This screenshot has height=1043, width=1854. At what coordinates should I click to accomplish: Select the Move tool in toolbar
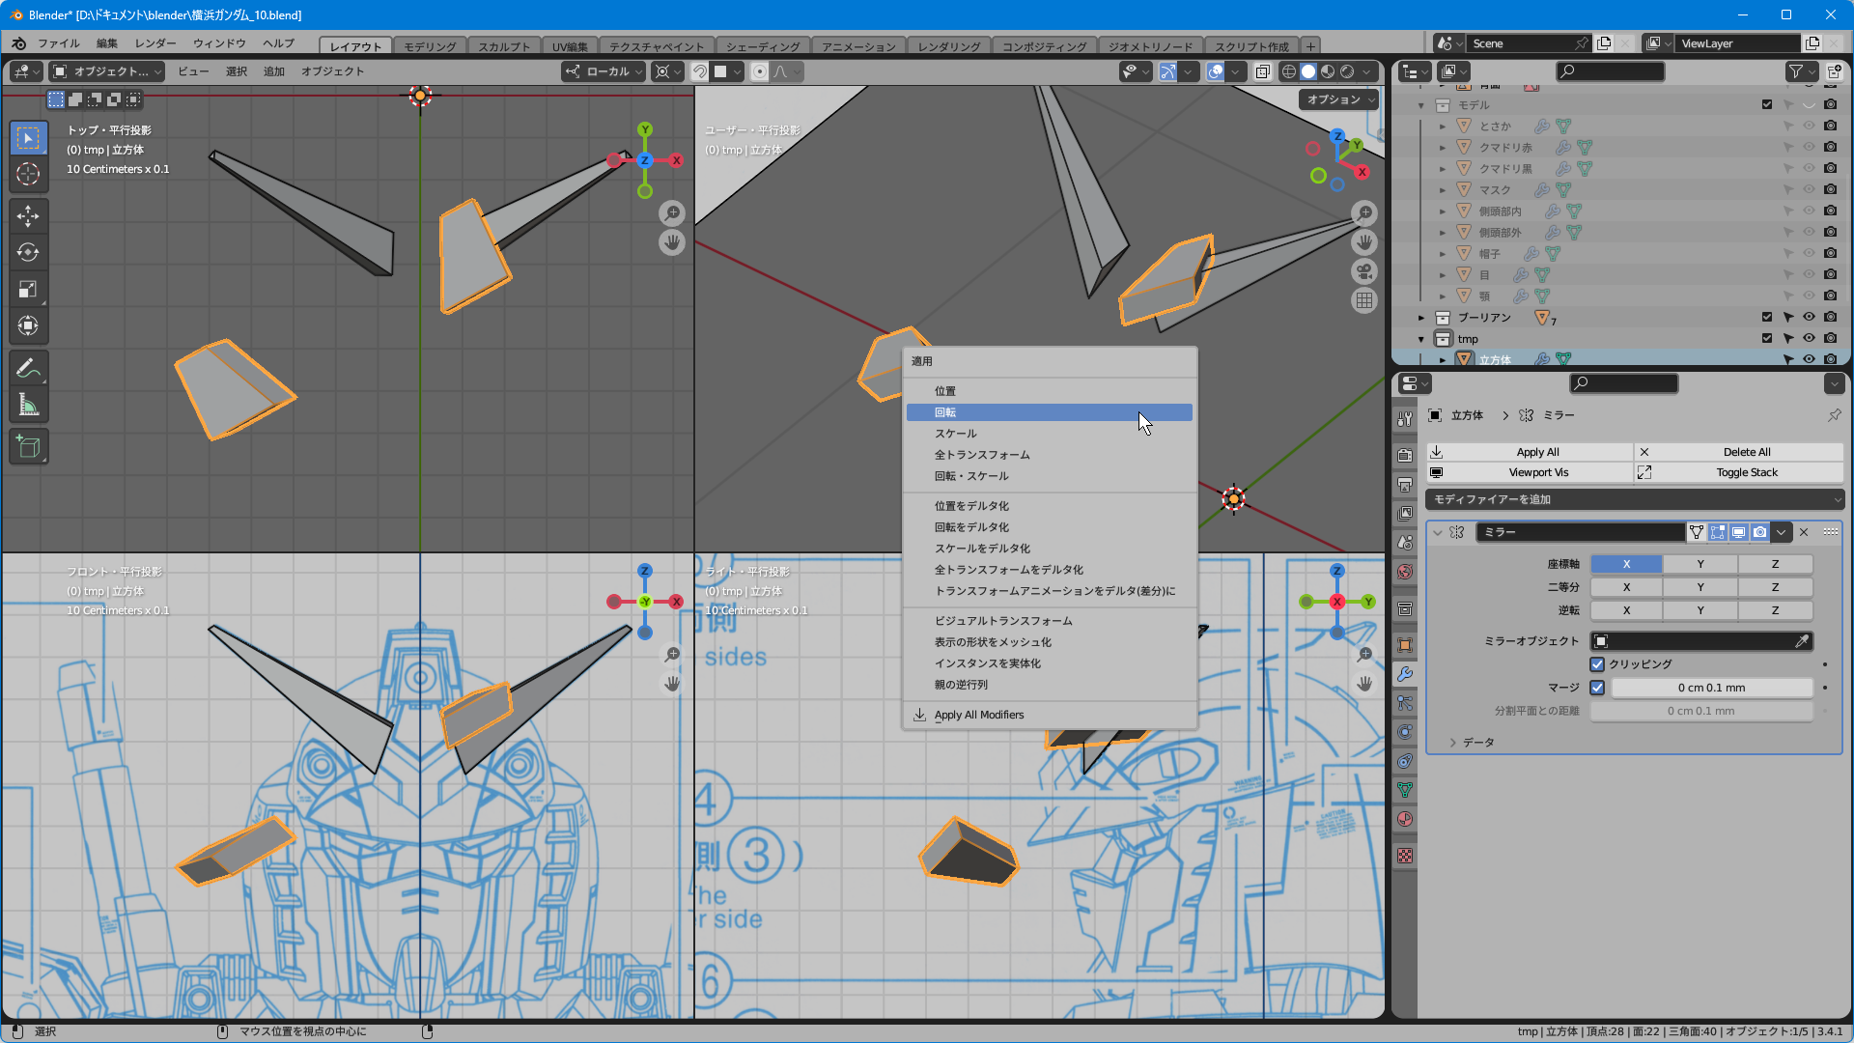[28, 215]
